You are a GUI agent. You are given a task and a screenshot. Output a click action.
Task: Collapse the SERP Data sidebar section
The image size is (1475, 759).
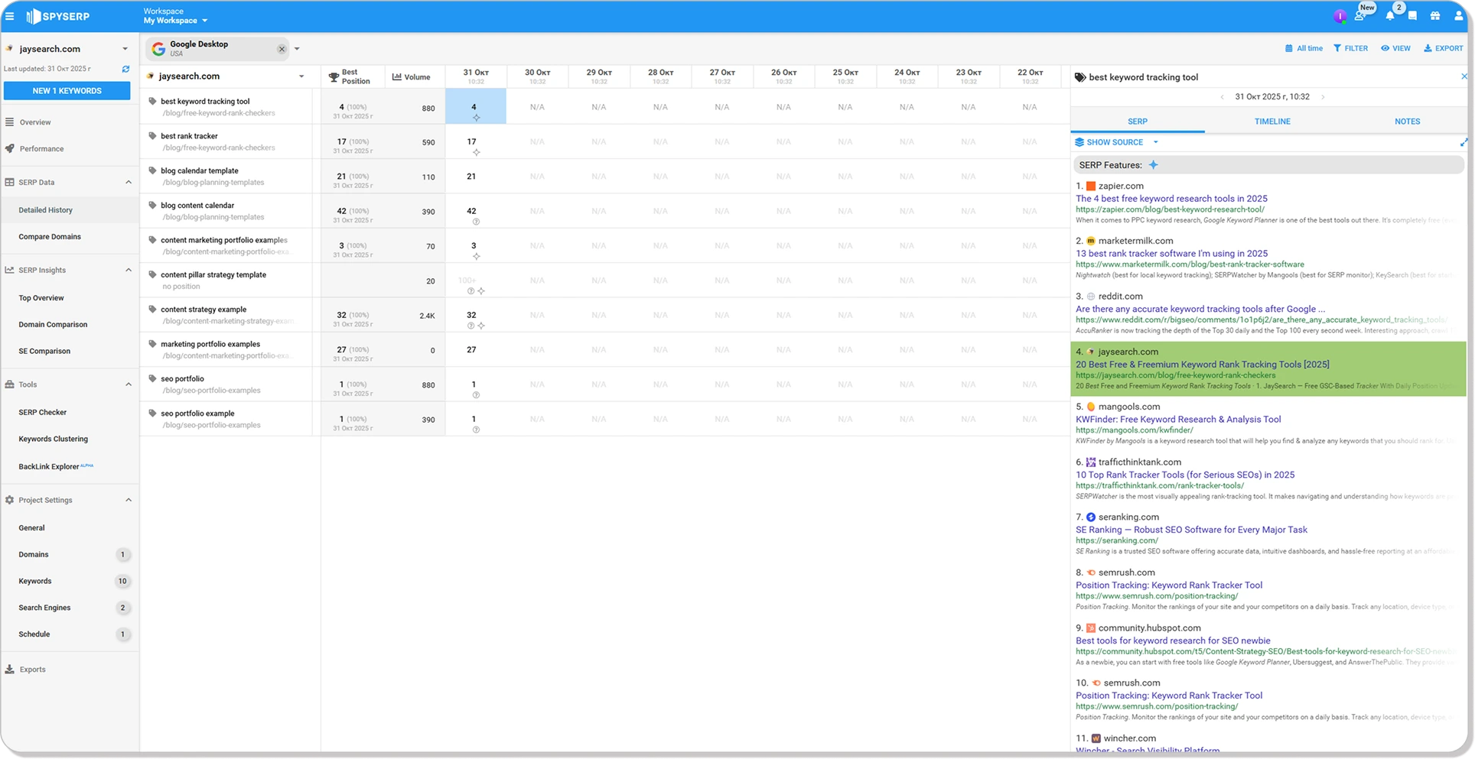[x=128, y=183]
